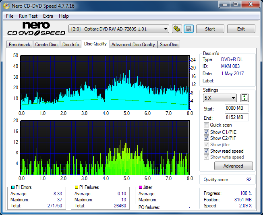Open the Advanced Disc Quality tab
The height and width of the screenshot is (215, 263).
pos(133,45)
